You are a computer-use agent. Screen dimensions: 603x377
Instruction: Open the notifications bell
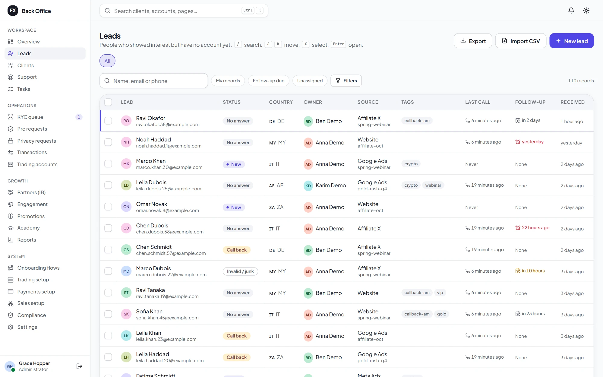571,11
